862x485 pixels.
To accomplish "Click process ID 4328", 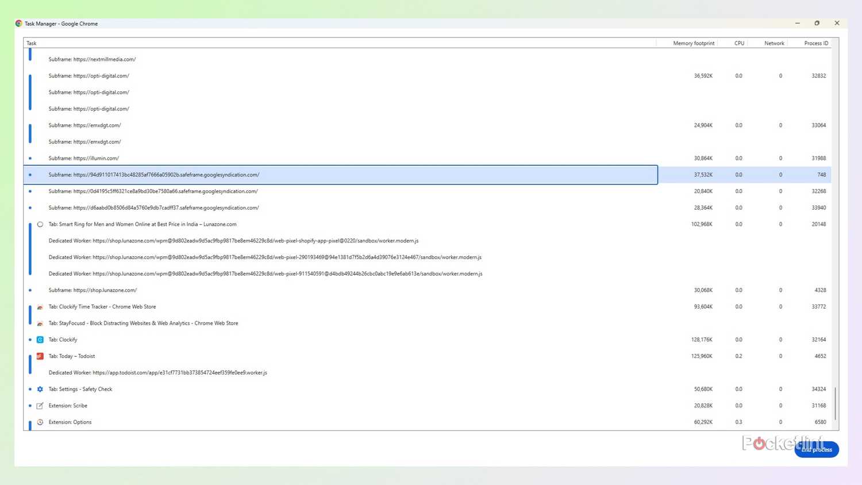I will (821, 290).
